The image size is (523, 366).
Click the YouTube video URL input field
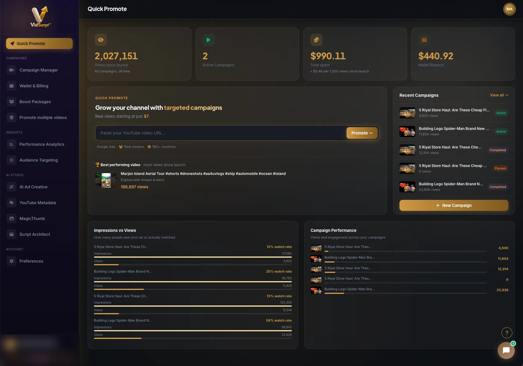click(x=221, y=133)
